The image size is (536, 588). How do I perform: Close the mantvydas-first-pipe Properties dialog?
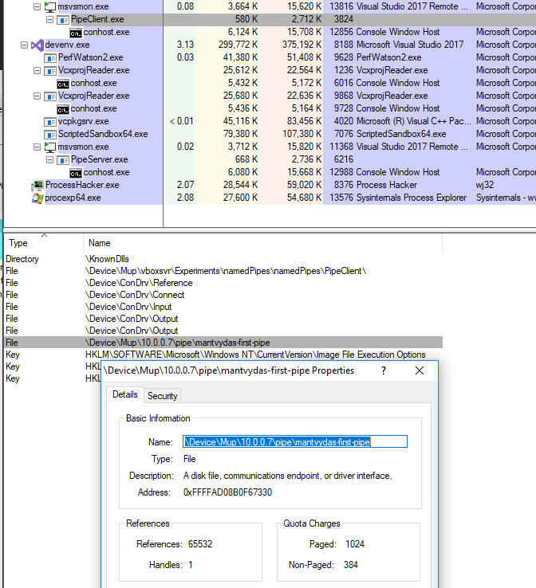(420, 370)
